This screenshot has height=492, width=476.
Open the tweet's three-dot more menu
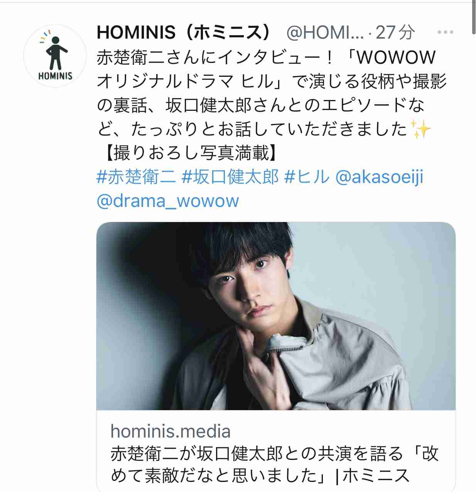(x=445, y=32)
